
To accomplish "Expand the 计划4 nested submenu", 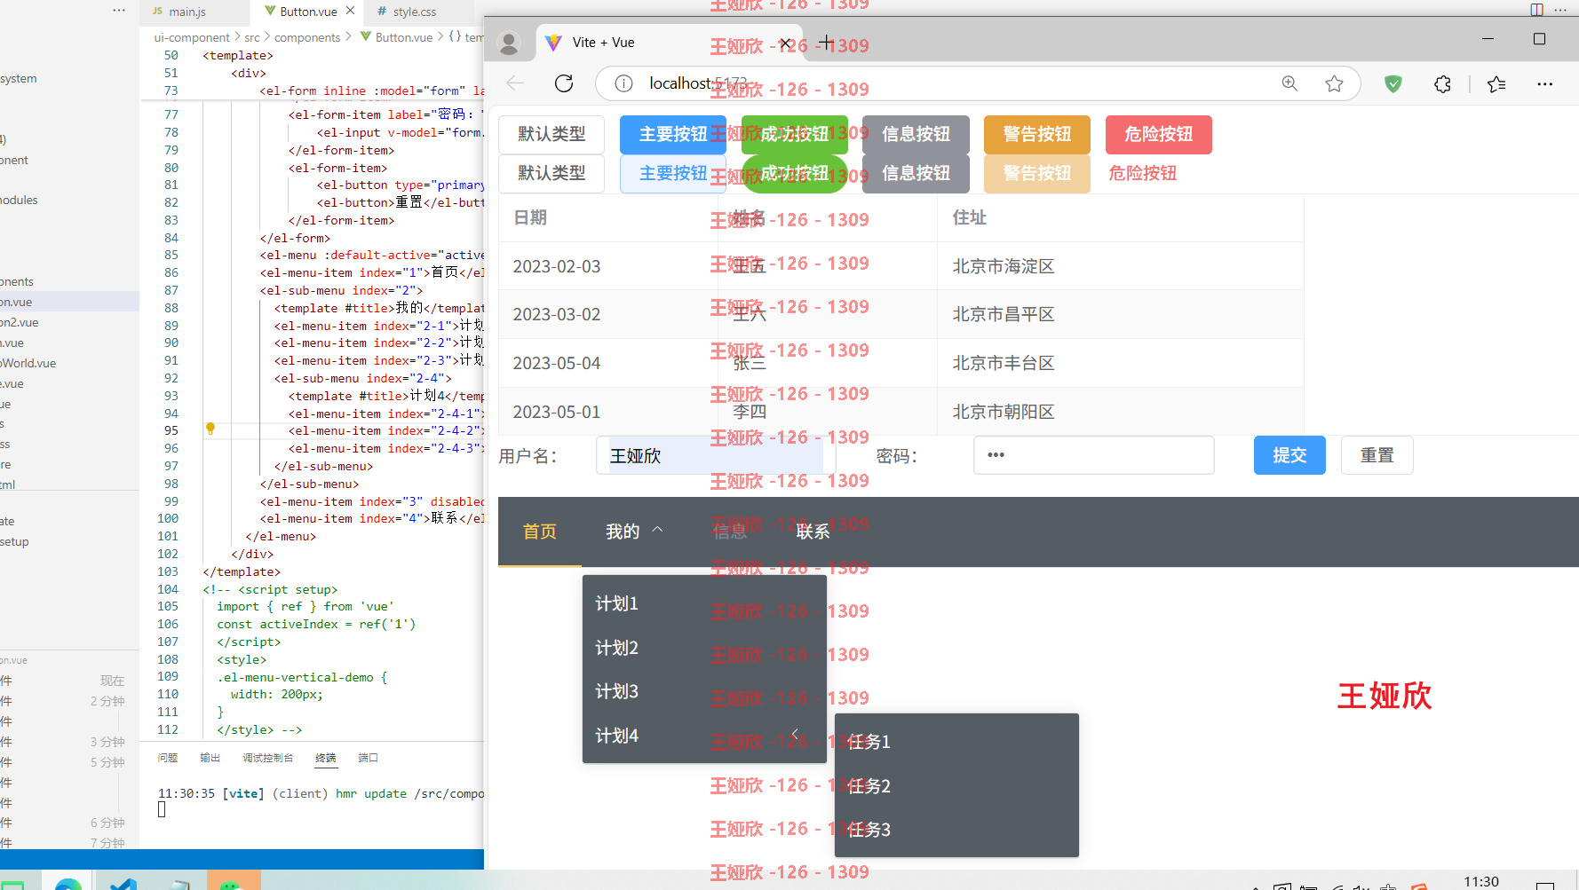I will [x=704, y=736].
